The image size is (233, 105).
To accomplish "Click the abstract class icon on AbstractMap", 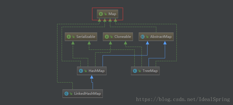I will pos(143,37).
